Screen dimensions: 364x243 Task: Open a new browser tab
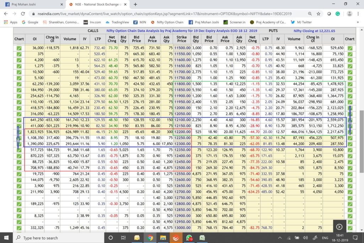[x=135, y=4]
